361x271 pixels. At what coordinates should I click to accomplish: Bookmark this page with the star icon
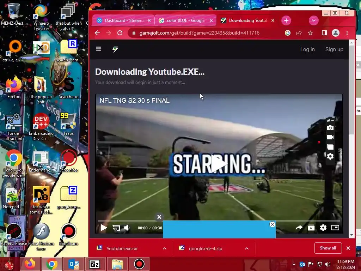point(310,33)
